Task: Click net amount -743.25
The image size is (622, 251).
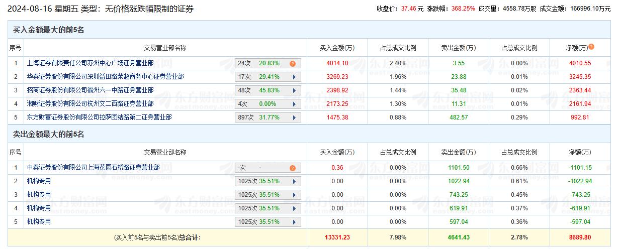Action: click(580, 195)
